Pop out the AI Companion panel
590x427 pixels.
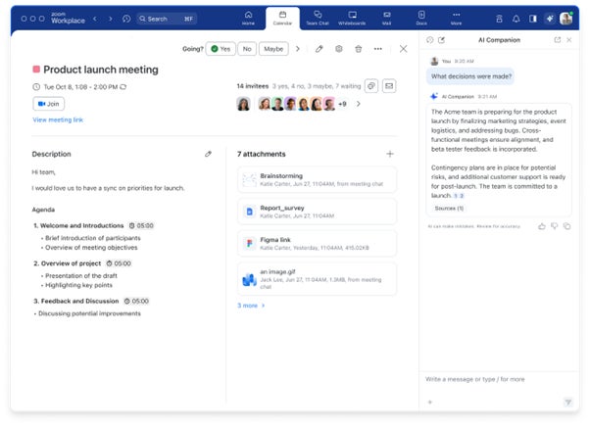click(x=558, y=39)
